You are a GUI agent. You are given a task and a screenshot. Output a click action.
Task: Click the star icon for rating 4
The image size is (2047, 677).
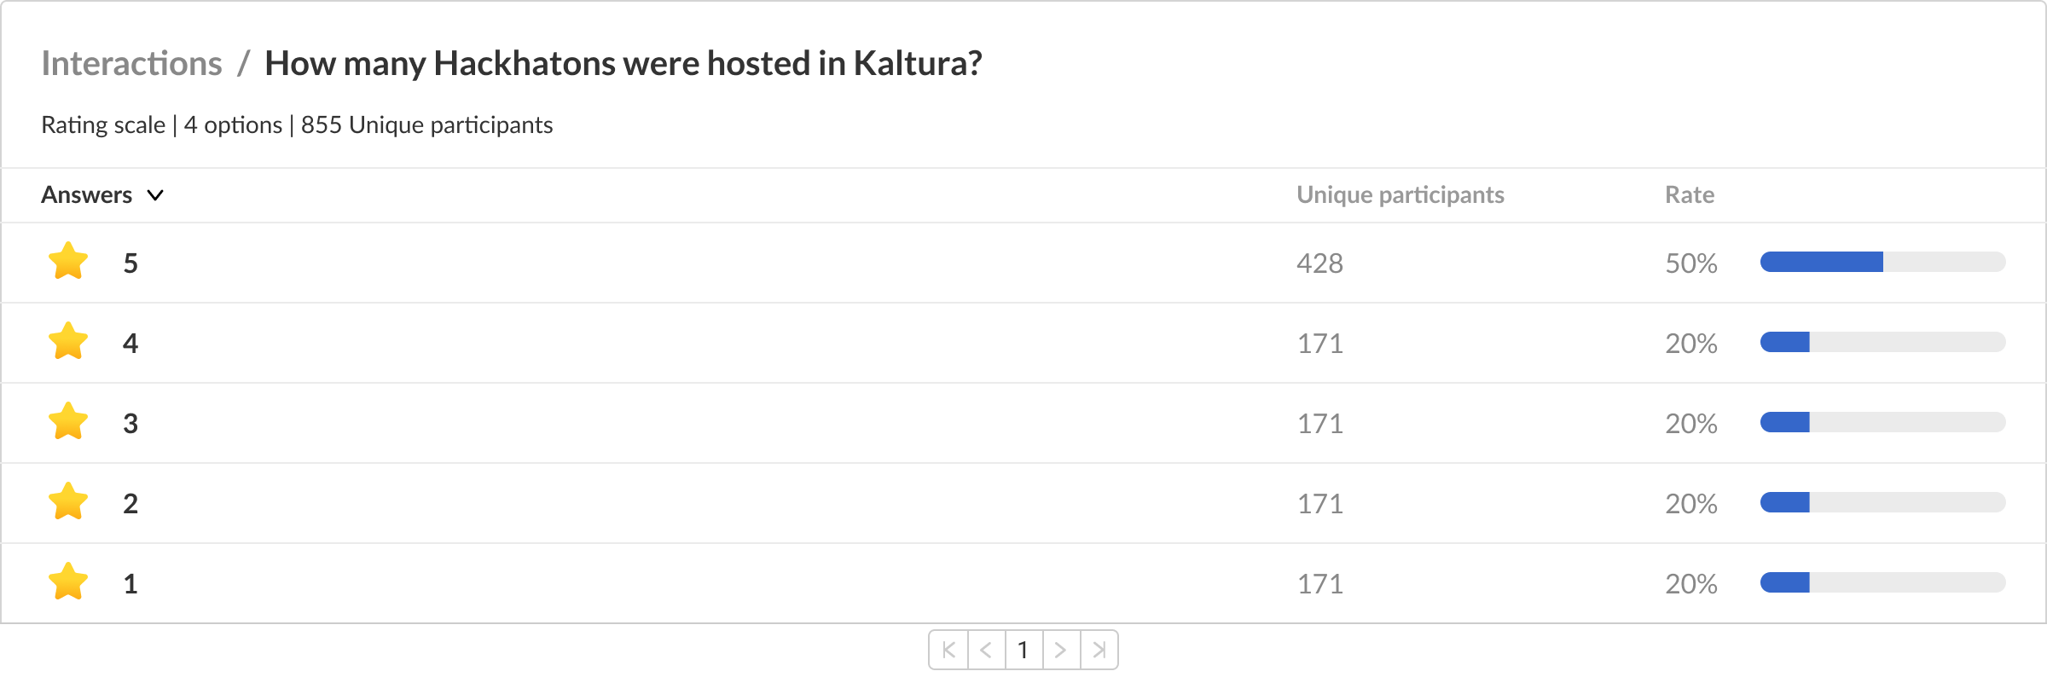tap(68, 342)
